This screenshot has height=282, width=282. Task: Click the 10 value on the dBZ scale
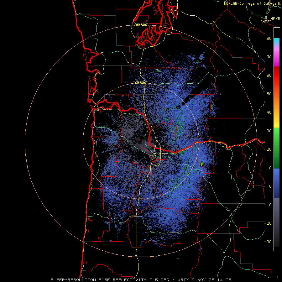pos(269,168)
